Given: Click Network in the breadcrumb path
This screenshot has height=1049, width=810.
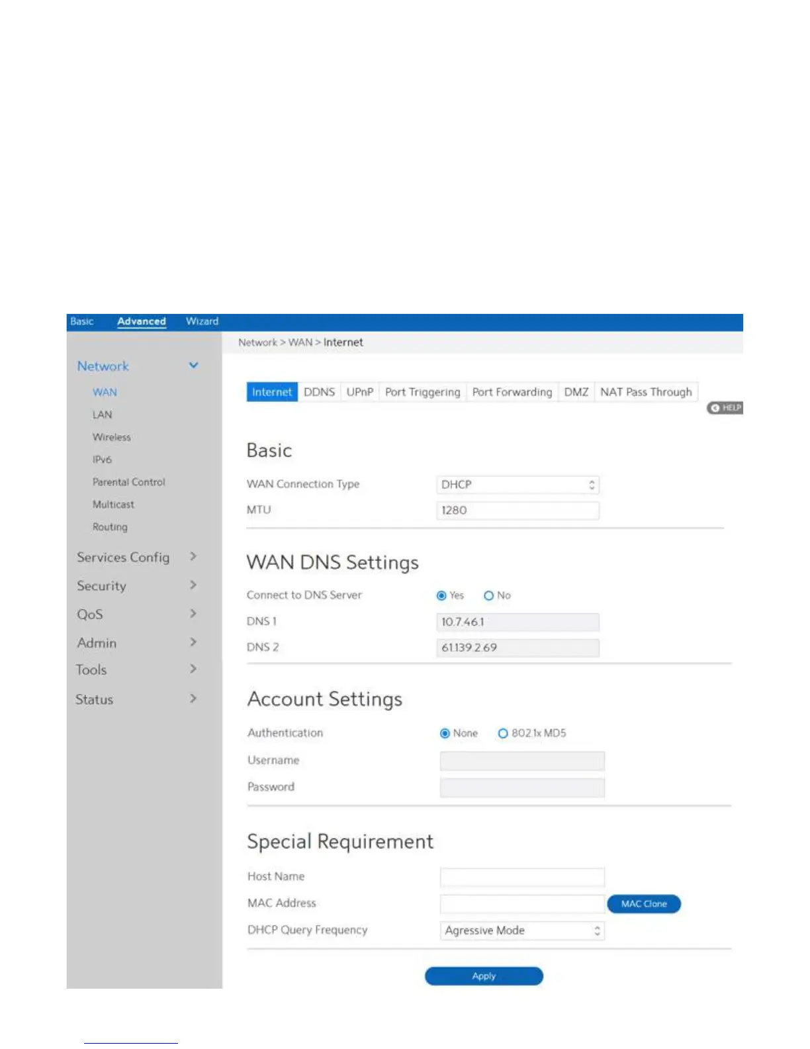Looking at the screenshot, I should pyautogui.click(x=258, y=342).
